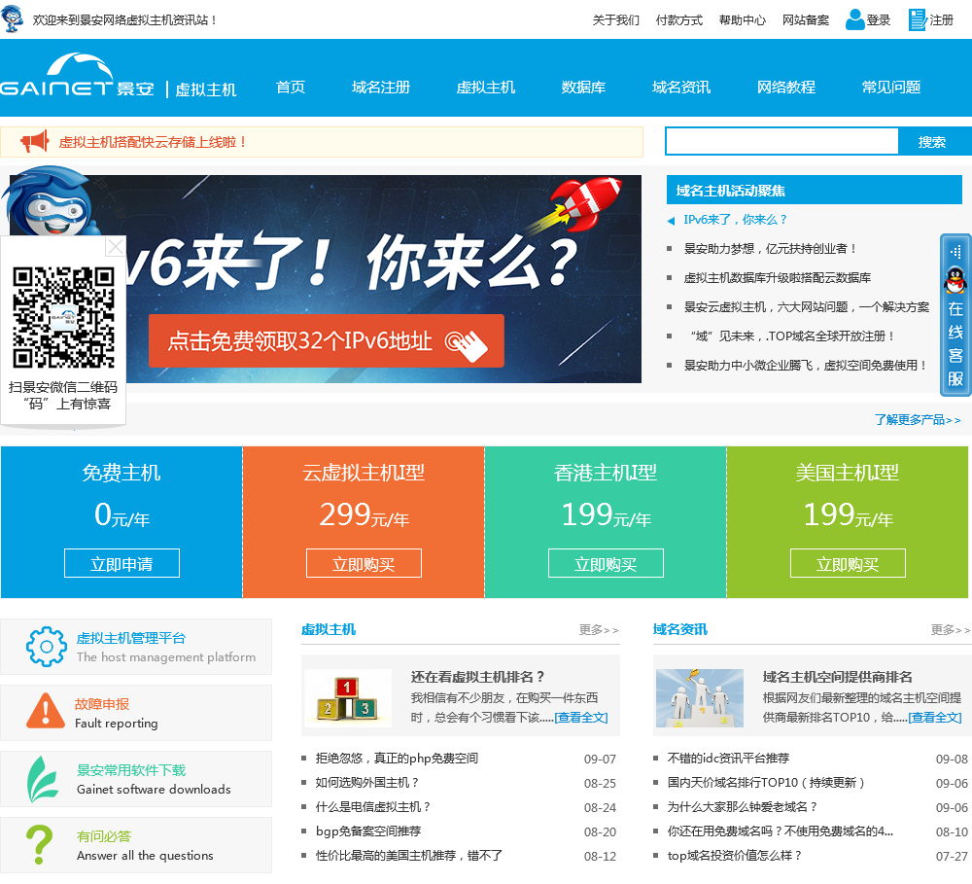Click the register document icon
The height and width of the screenshot is (884, 972).
click(918, 19)
